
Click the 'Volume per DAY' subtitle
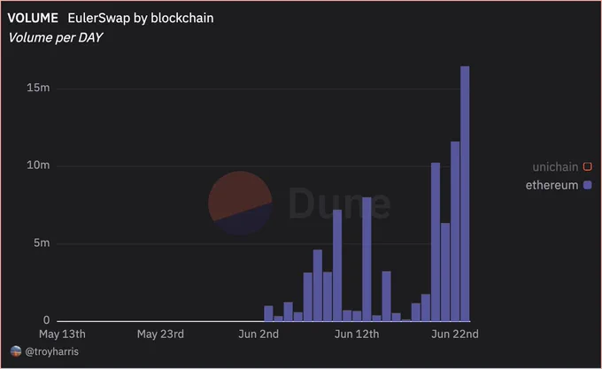(x=56, y=37)
